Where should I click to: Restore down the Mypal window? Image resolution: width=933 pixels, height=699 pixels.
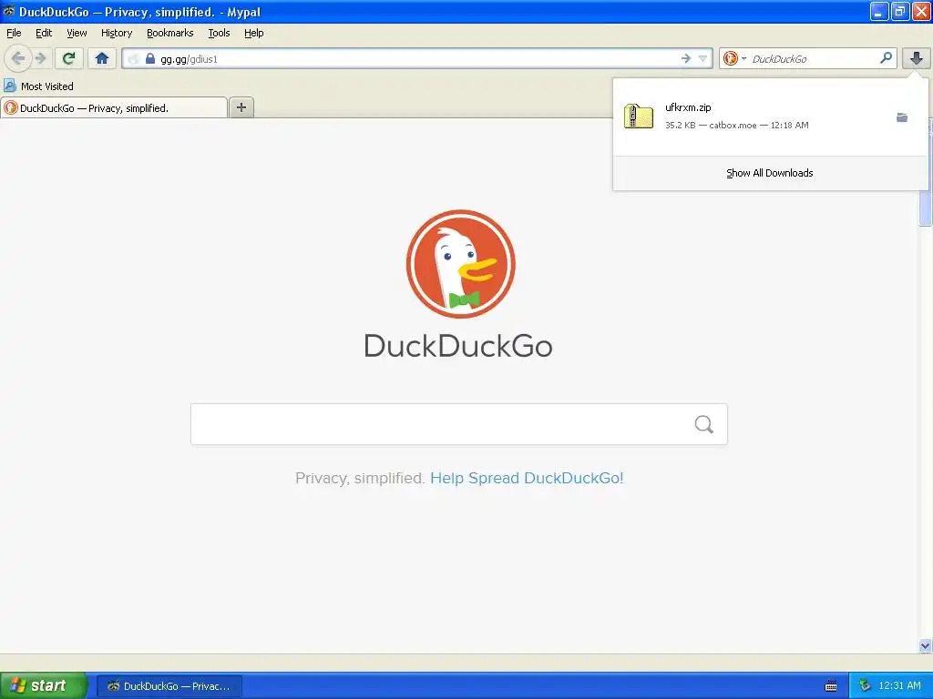click(899, 11)
